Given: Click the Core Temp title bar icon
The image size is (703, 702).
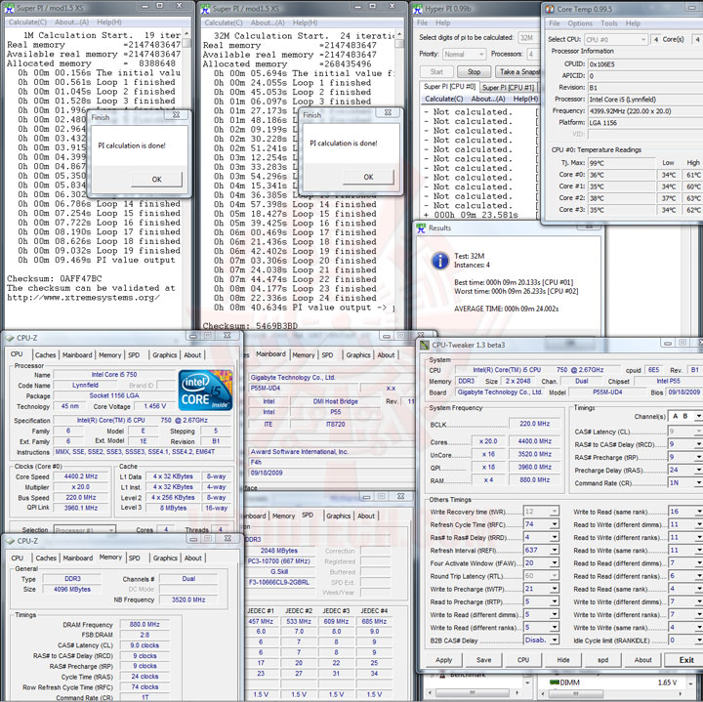Looking at the screenshot, I should click(x=550, y=10).
